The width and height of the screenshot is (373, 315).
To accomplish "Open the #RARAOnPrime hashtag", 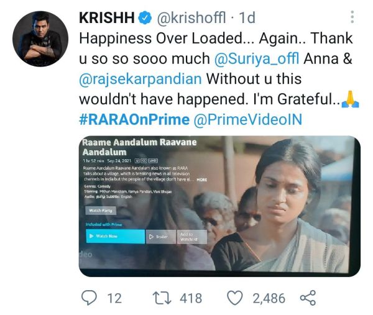I will pyautogui.click(x=134, y=119).
